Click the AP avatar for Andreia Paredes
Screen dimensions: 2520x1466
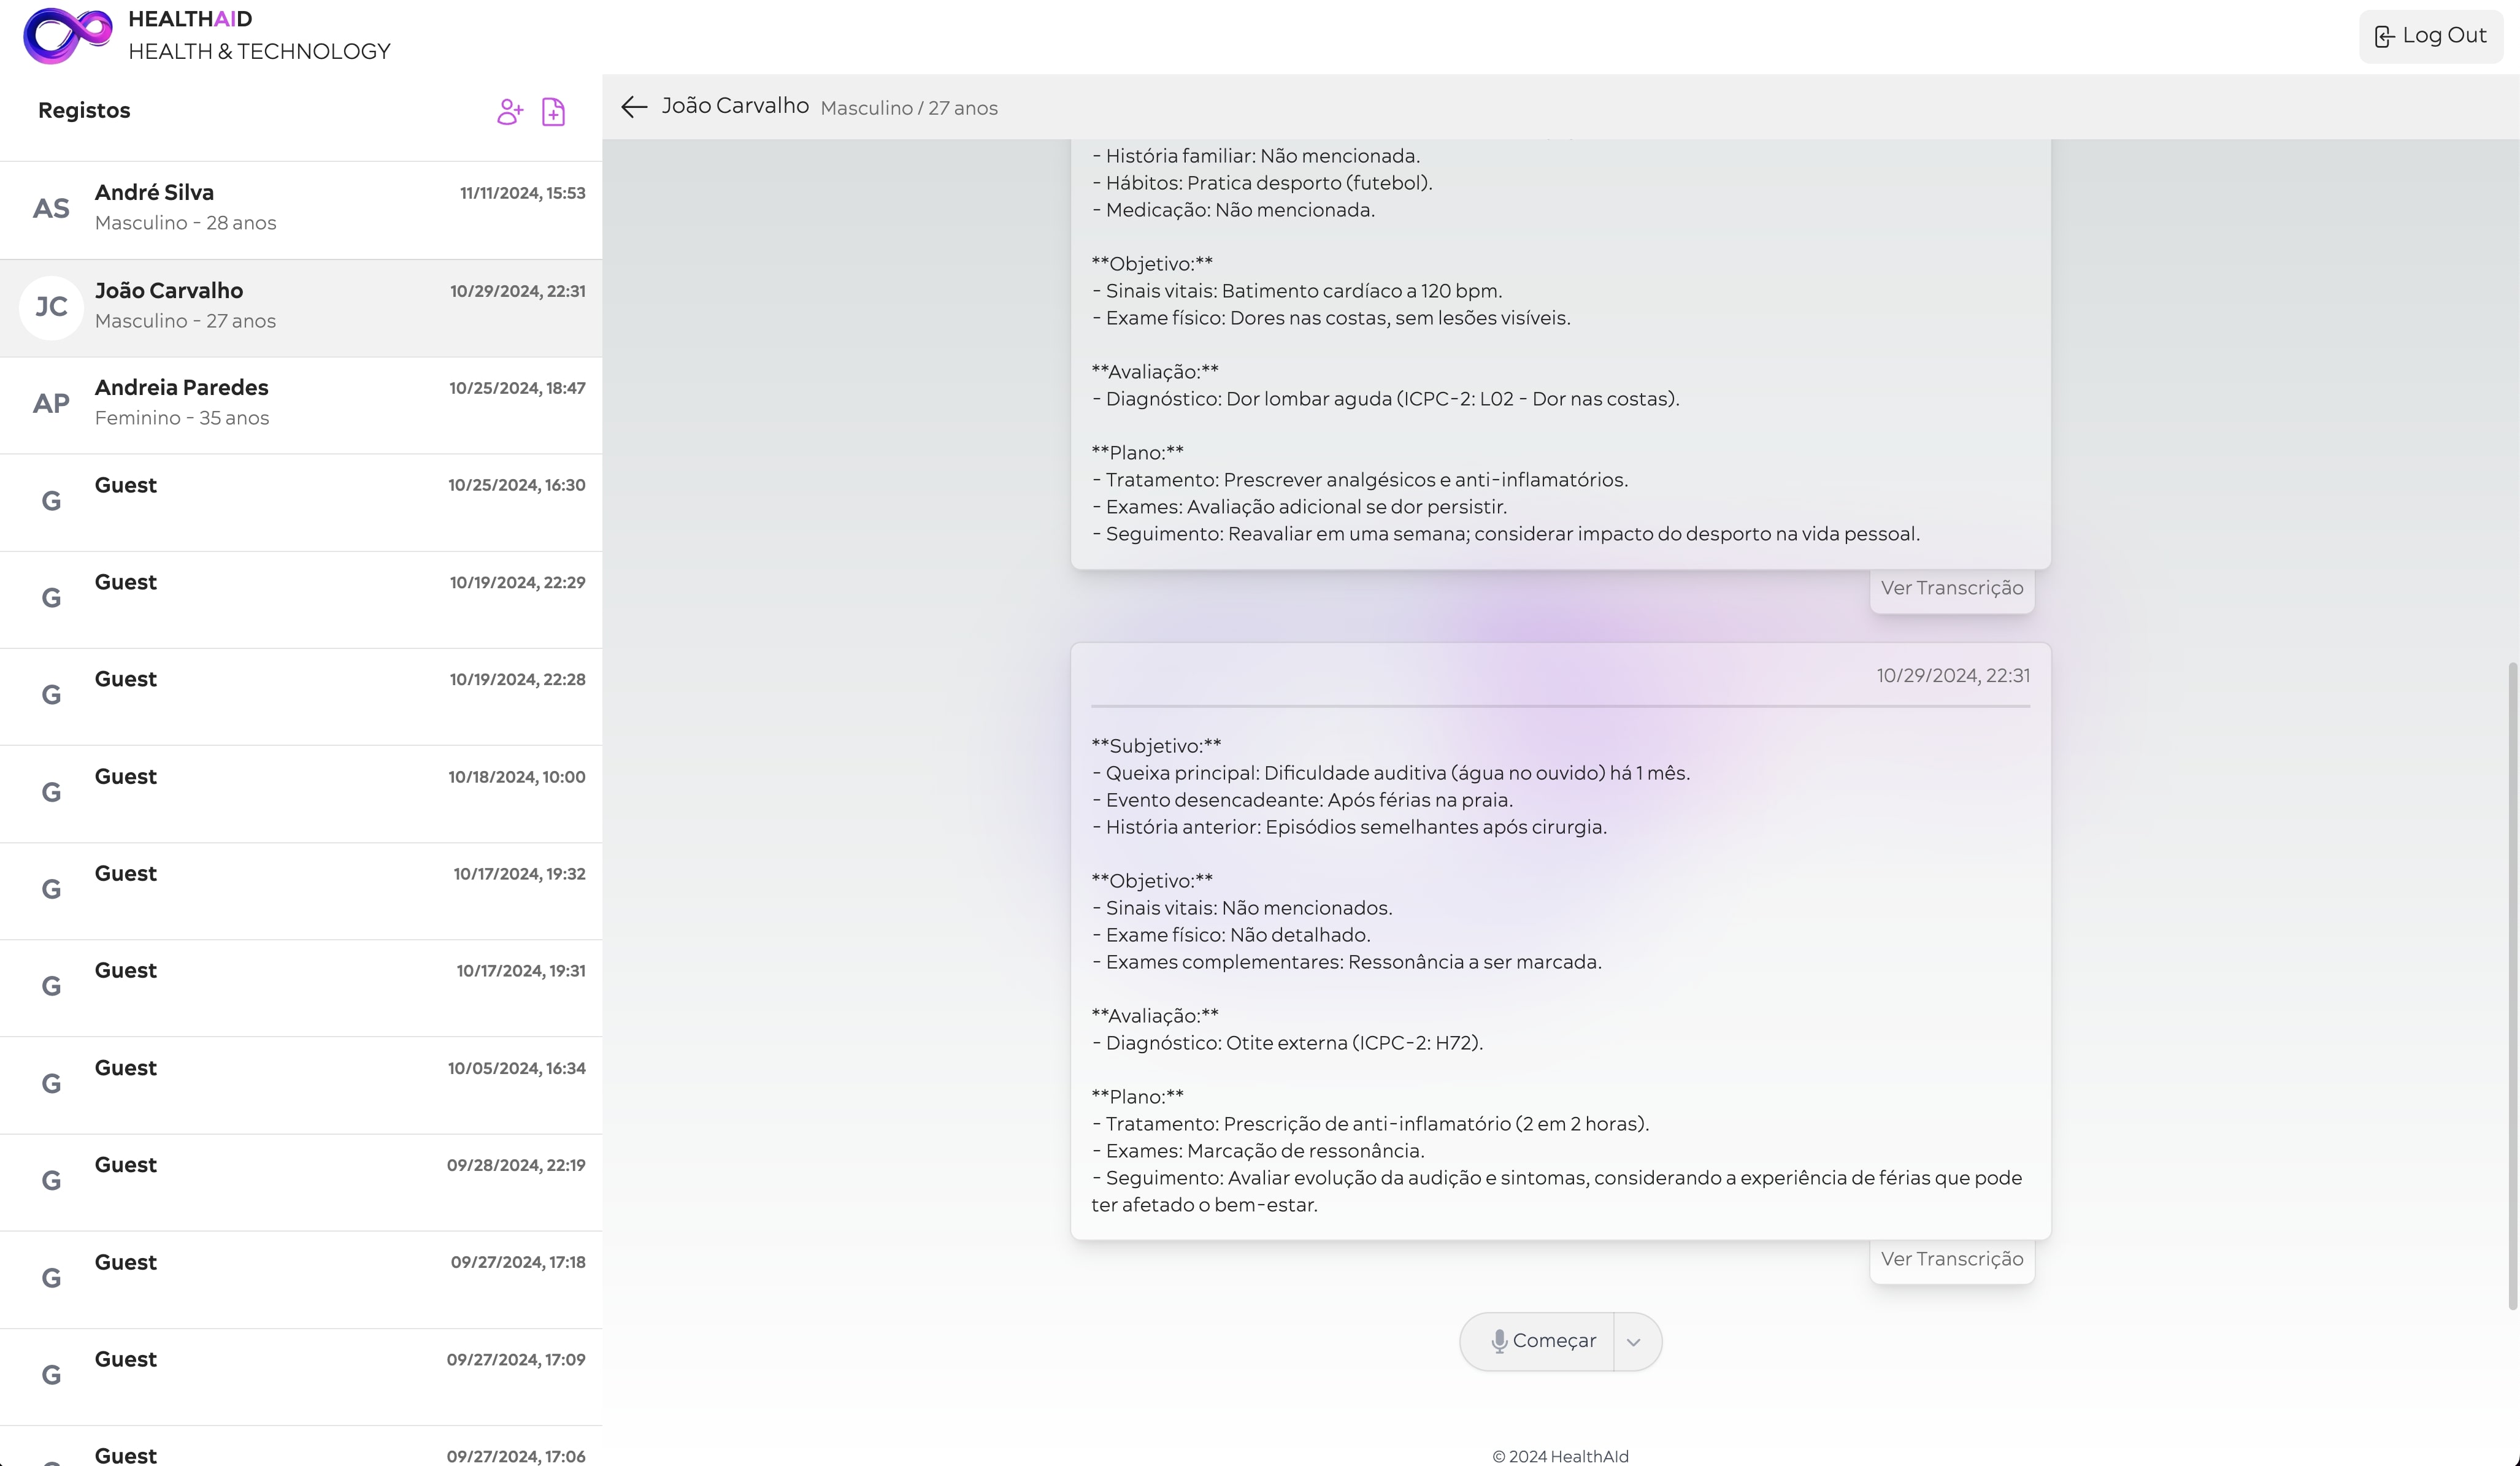pyautogui.click(x=51, y=404)
